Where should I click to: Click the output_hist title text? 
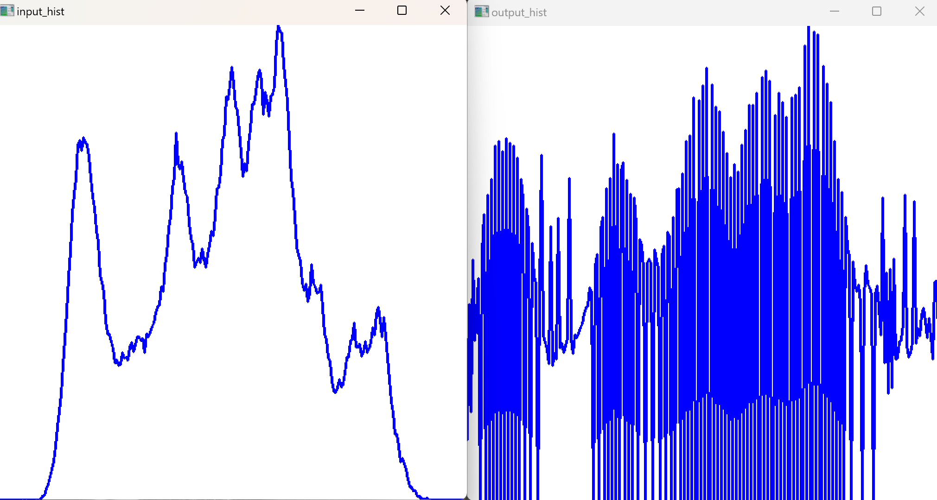(519, 13)
